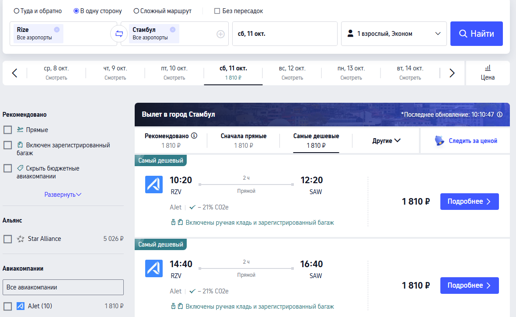This screenshot has height=317, width=516.
Task: Select пн, 13 окт. date tab
Action: [x=351, y=73]
